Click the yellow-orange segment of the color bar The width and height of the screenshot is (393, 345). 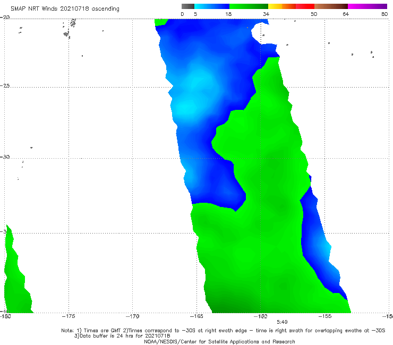pyautogui.click(x=282, y=6)
